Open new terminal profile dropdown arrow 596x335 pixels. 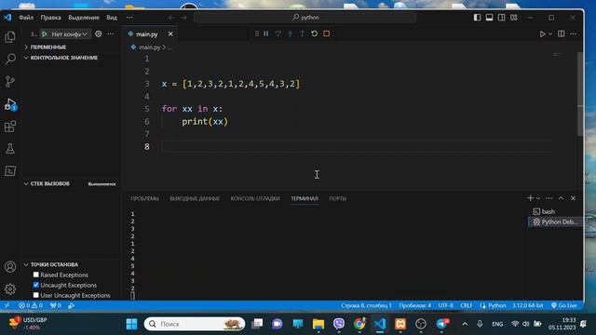[x=538, y=198]
